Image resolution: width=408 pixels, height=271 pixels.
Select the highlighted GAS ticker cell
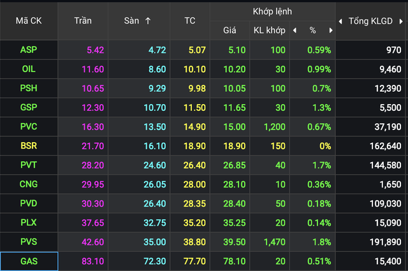click(x=29, y=261)
